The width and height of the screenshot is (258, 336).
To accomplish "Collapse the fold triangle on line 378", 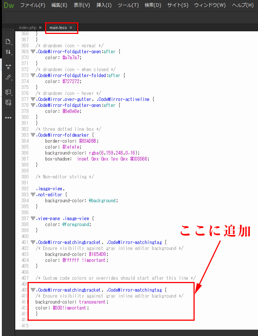I will click(33, 105).
